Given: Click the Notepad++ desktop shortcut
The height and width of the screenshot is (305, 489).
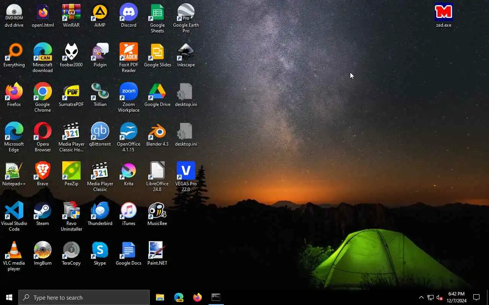Looking at the screenshot, I should point(14,174).
